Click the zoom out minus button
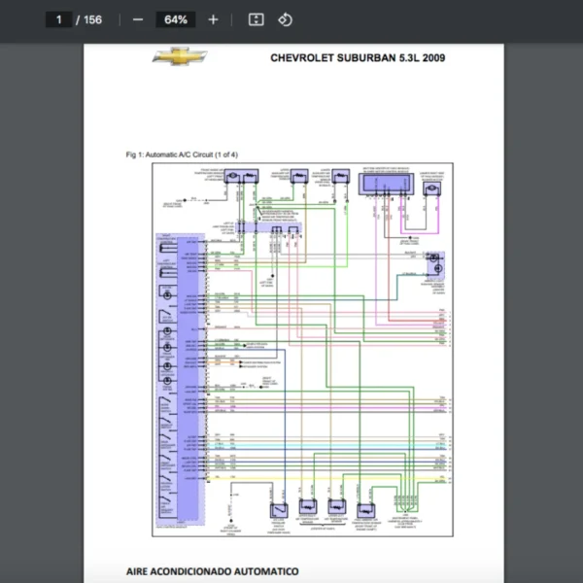 pyautogui.click(x=138, y=19)
